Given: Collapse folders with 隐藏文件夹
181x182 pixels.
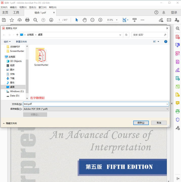Looking at the screenshot, I should click(10, 123).
